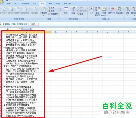136x118 pixels.
Task: Open the Name Box dropdown arrow
Action: click(20, 29)
